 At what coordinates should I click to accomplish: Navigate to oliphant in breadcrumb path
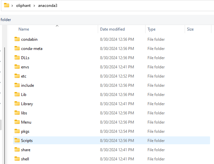(x=23, y=6)
